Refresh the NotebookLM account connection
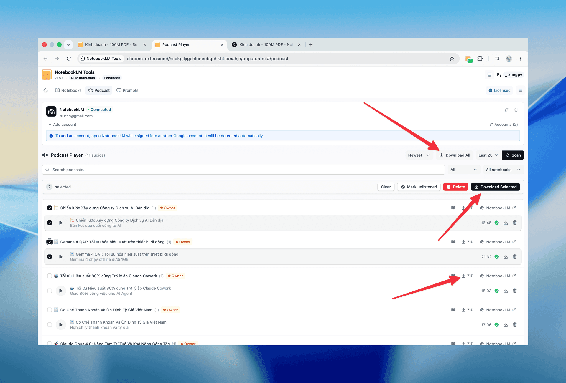Screen dimensions: 566x383 point(507,110)
